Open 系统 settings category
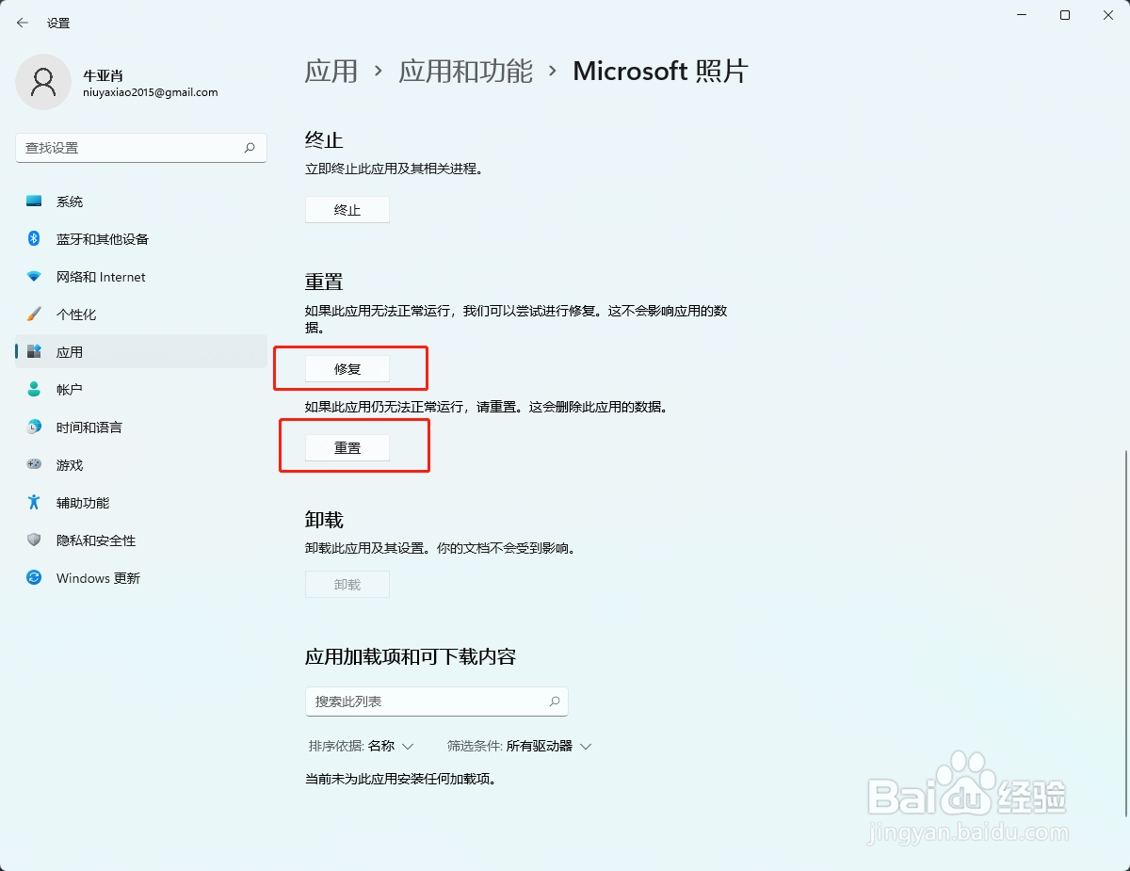Screen dimensions: 1130x871 tap(141, 202)
